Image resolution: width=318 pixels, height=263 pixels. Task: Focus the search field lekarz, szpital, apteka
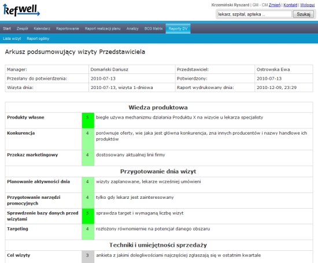tap(254, 14)
